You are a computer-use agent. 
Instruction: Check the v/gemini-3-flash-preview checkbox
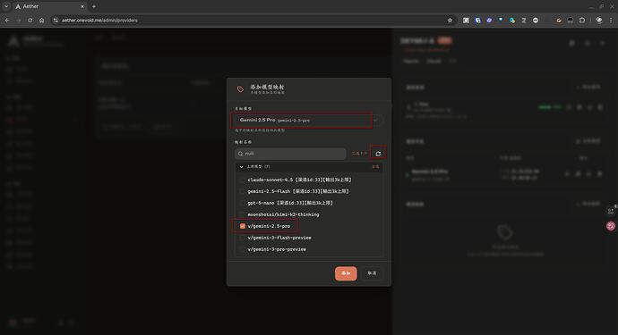tap(243, 238)
